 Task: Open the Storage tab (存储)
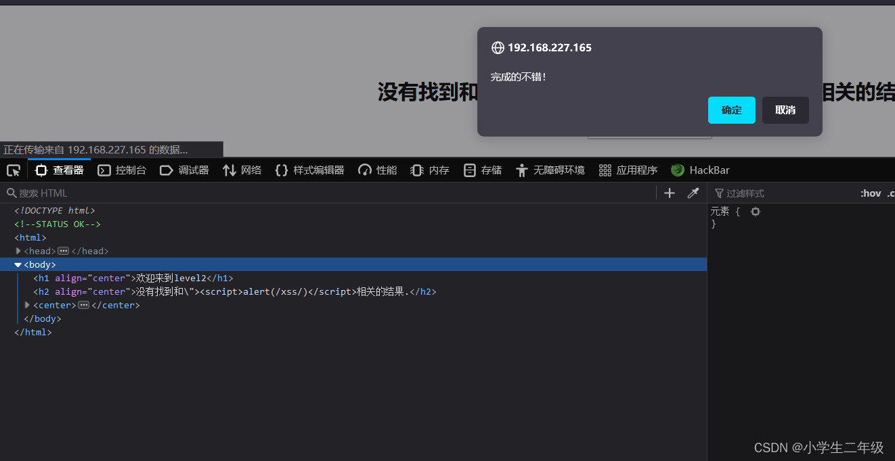[x=483, y=170]
